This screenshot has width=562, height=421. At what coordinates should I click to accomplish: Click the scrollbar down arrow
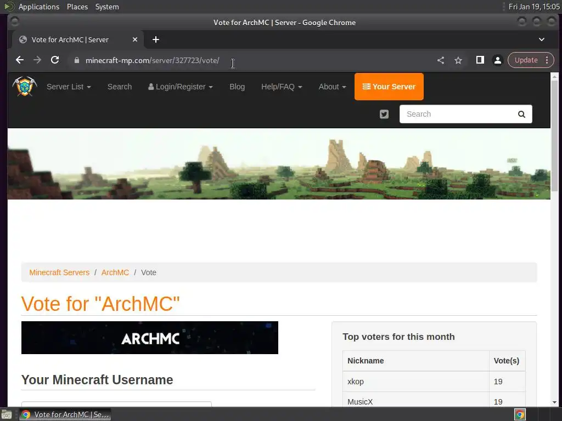point(554,402)
